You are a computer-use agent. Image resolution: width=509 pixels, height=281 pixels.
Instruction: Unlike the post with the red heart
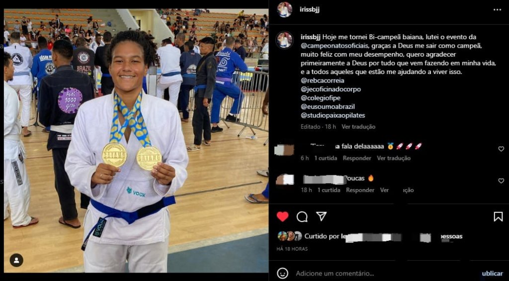282,216
